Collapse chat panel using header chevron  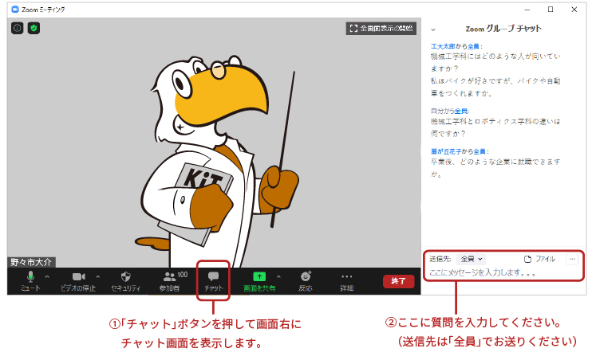433,29
